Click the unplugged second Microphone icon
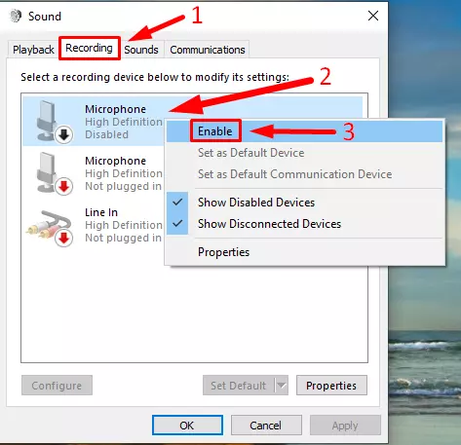461x445 pixels. point(53,173)
